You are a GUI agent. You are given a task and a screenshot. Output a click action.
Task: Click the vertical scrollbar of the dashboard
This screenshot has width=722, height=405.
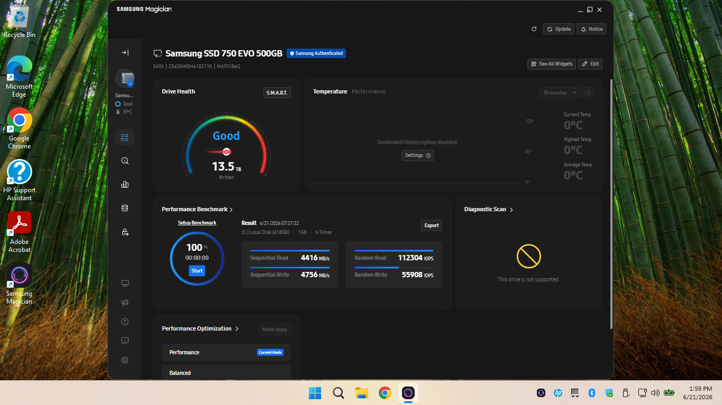pyautogui.click(x=611, y=203)
